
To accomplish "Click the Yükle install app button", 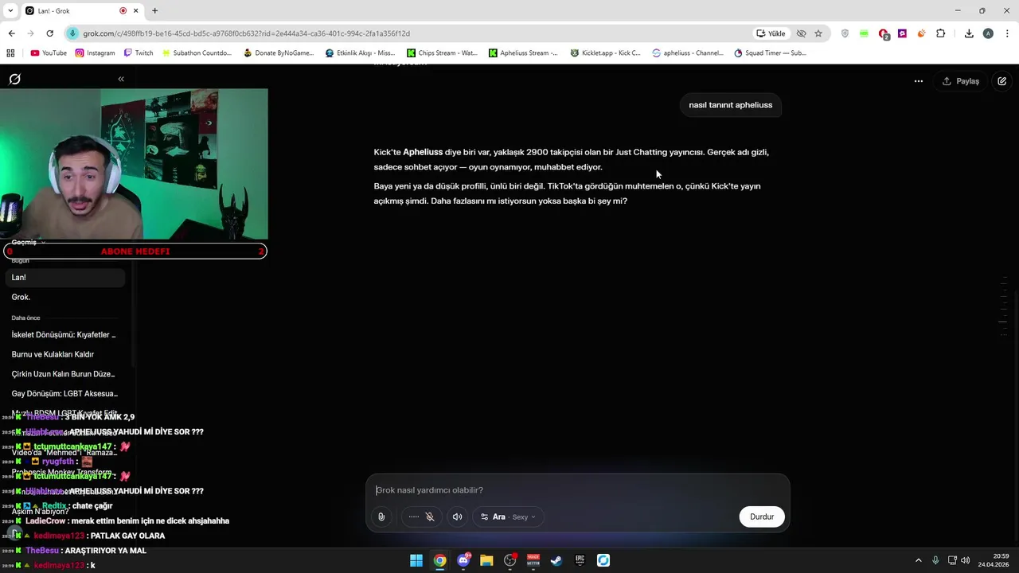I will point(771,33).
